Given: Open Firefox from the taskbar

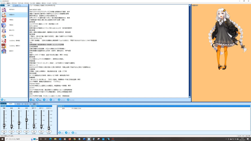Looking at the screenshot, I should pyautogui.click(x=70, y=139).
